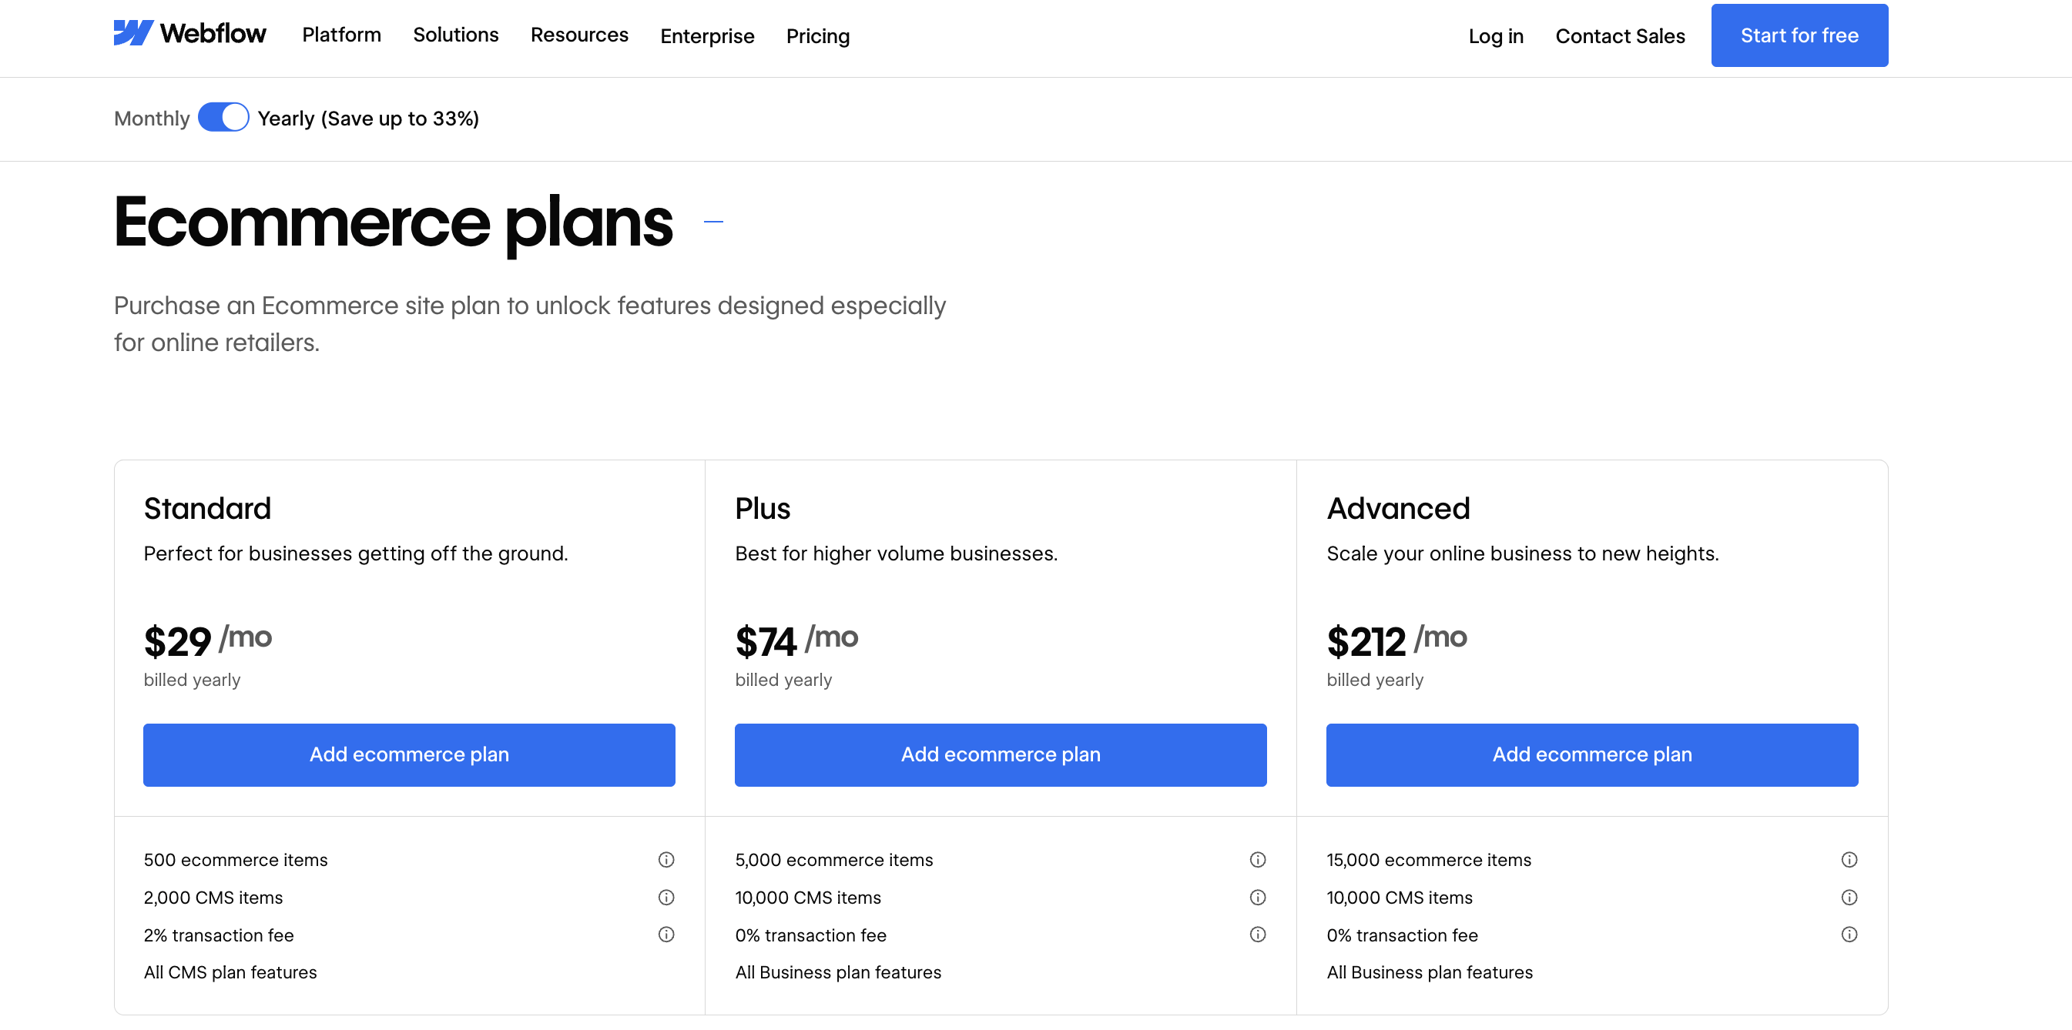The height and width of the screenshot is (1030, 2072).
Task: Click the info icon beside Advanced 10,000 CMS items
Action: coord(1849,898)
